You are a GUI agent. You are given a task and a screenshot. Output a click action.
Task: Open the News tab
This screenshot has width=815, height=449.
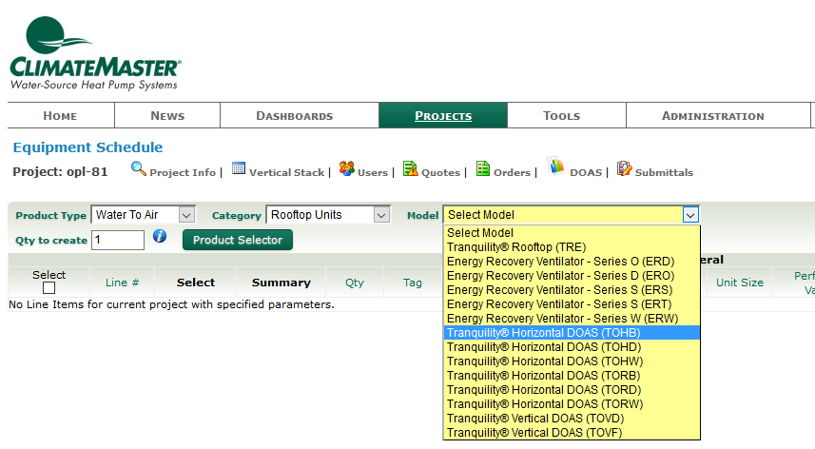(x=167, y=115)
